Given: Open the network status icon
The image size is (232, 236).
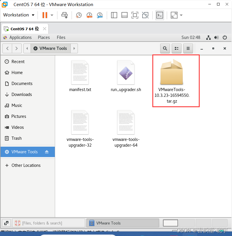Looking at the screenshot, I should pyautogui.click(x=208, y=37).
